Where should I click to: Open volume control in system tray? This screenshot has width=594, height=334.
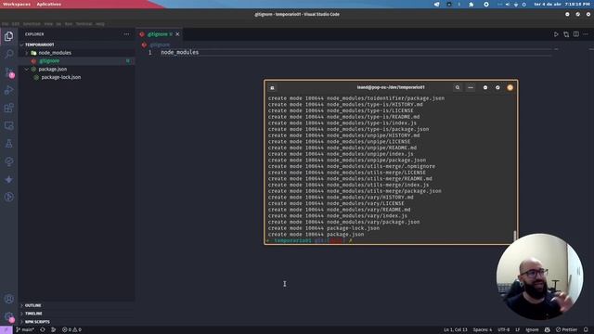point(508,4)
